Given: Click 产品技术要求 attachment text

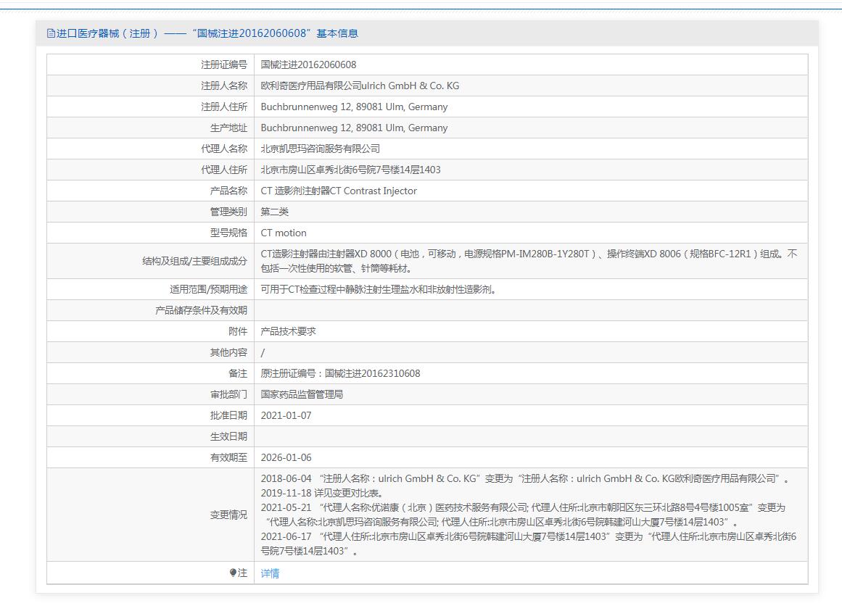Looking at the screenshot, I should tap(288, 331).
